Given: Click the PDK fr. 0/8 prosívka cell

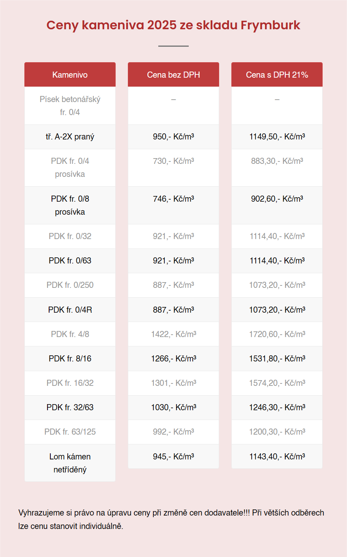Looking at the screenshot, I should (70, 205).
